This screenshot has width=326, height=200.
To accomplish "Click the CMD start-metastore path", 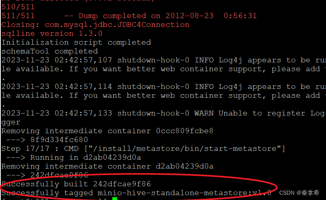I will pos(185,148).
